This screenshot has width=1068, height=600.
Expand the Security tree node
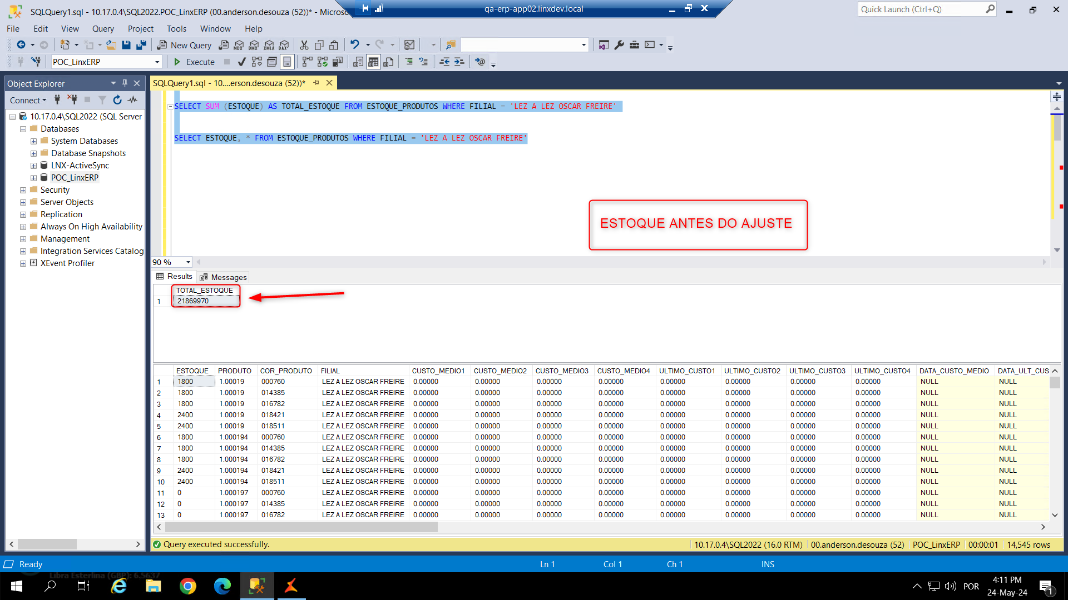(23, 190)
